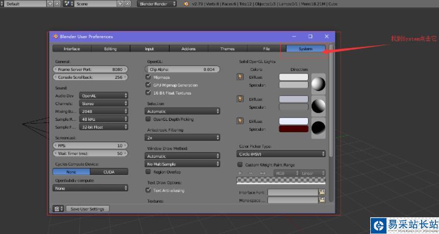
Task: Switch to the File tab
Action: (266, 49)
